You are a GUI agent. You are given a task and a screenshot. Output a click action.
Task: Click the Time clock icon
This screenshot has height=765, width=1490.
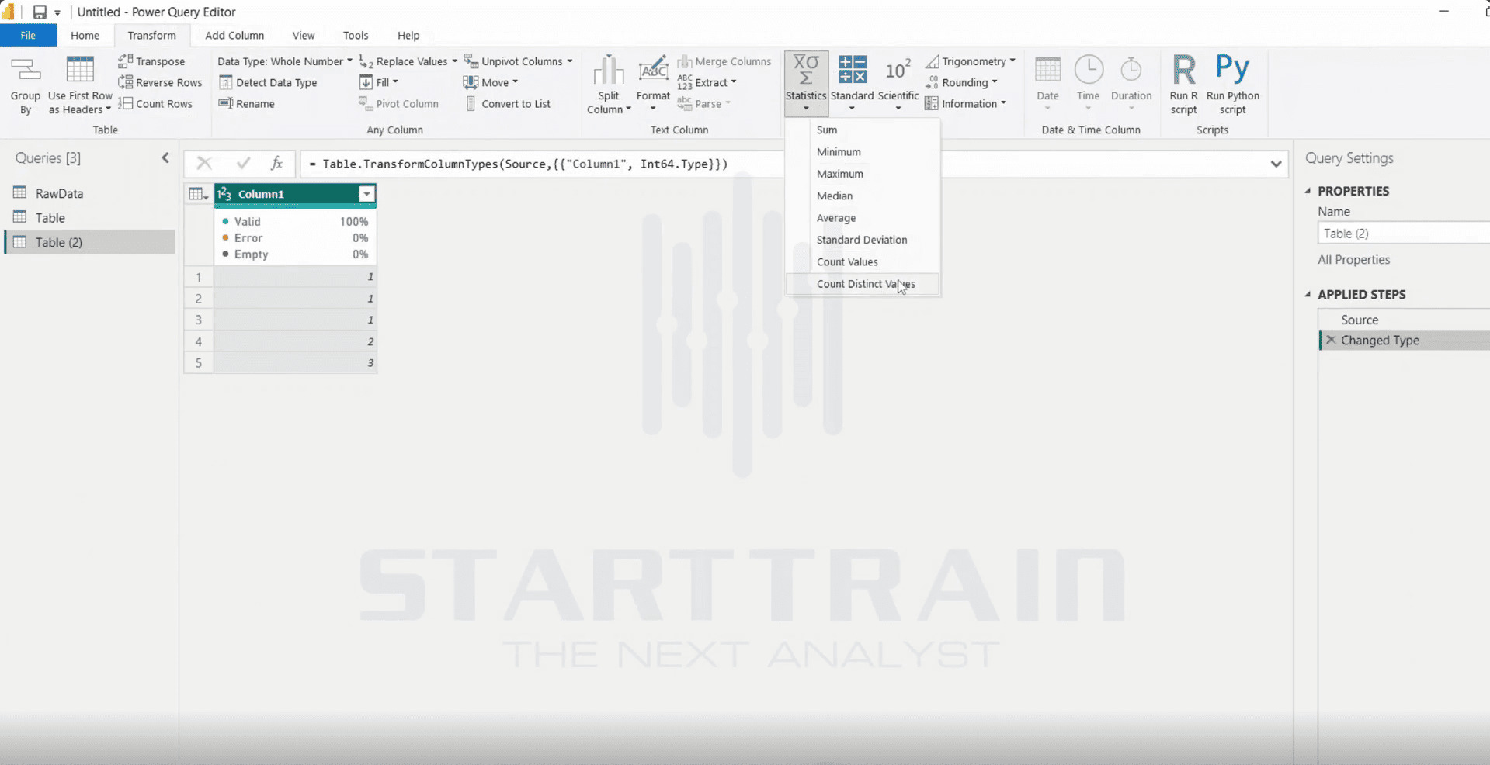click(1089, 70)
